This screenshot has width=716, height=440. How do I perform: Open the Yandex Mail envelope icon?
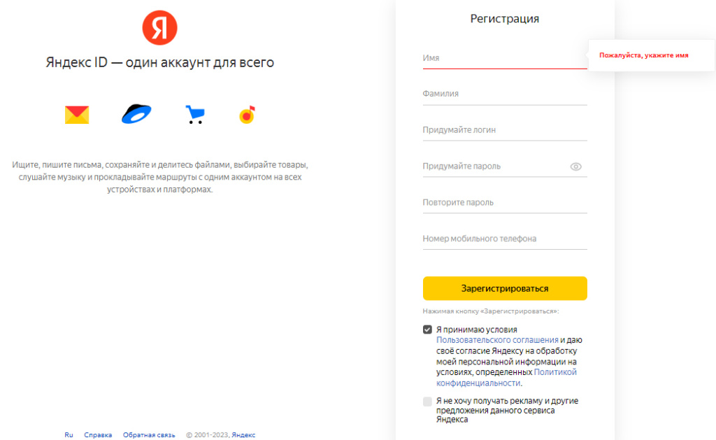point(77,115)
